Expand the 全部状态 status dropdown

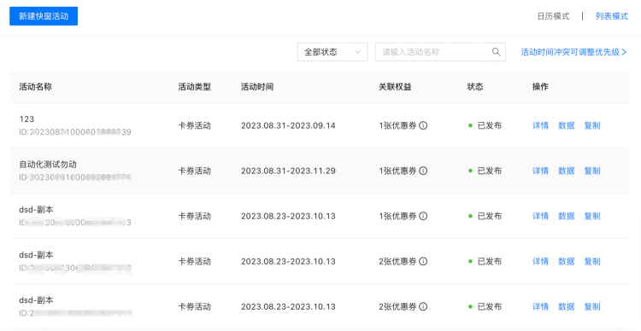click(332, 52)
